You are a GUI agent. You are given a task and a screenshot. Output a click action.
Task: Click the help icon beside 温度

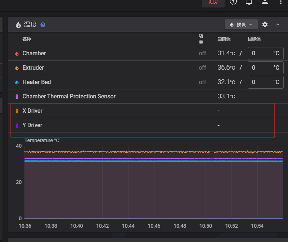click(x=43, y=25)
